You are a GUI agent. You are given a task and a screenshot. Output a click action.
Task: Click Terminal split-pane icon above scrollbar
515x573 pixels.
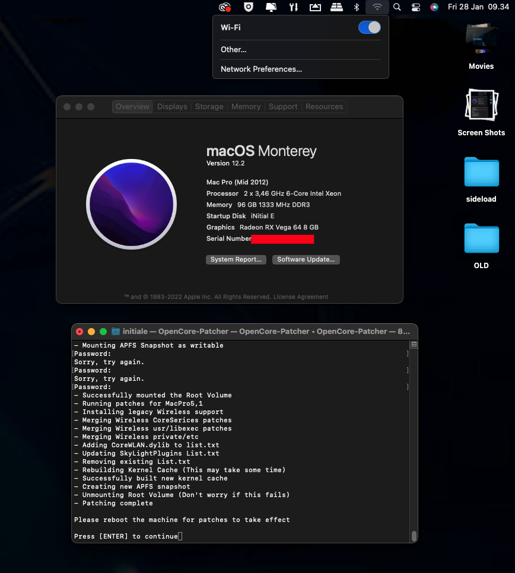point(414,344)
